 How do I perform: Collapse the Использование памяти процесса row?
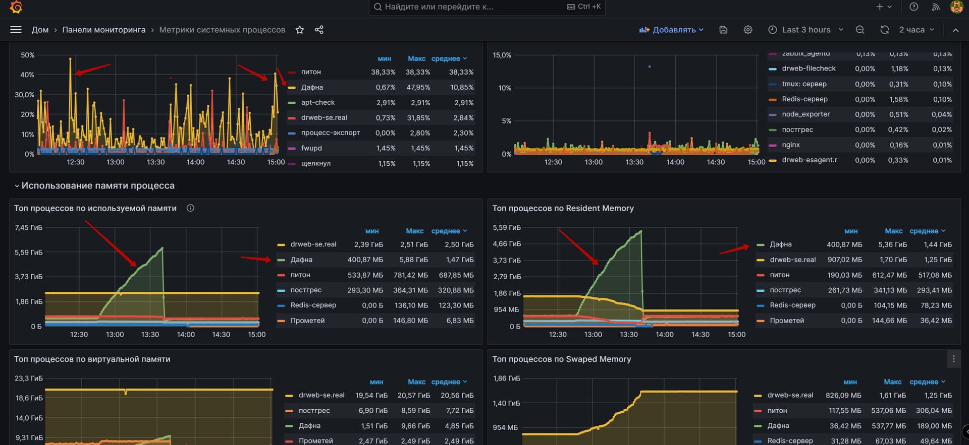tap(94, 185)
